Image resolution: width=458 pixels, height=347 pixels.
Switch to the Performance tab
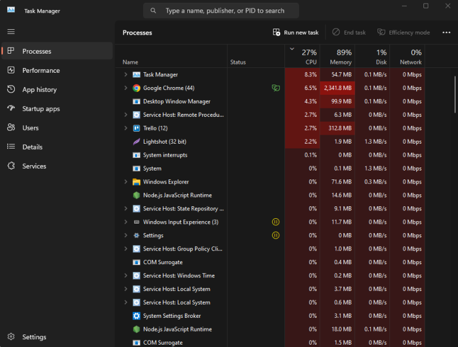[41, 70]
